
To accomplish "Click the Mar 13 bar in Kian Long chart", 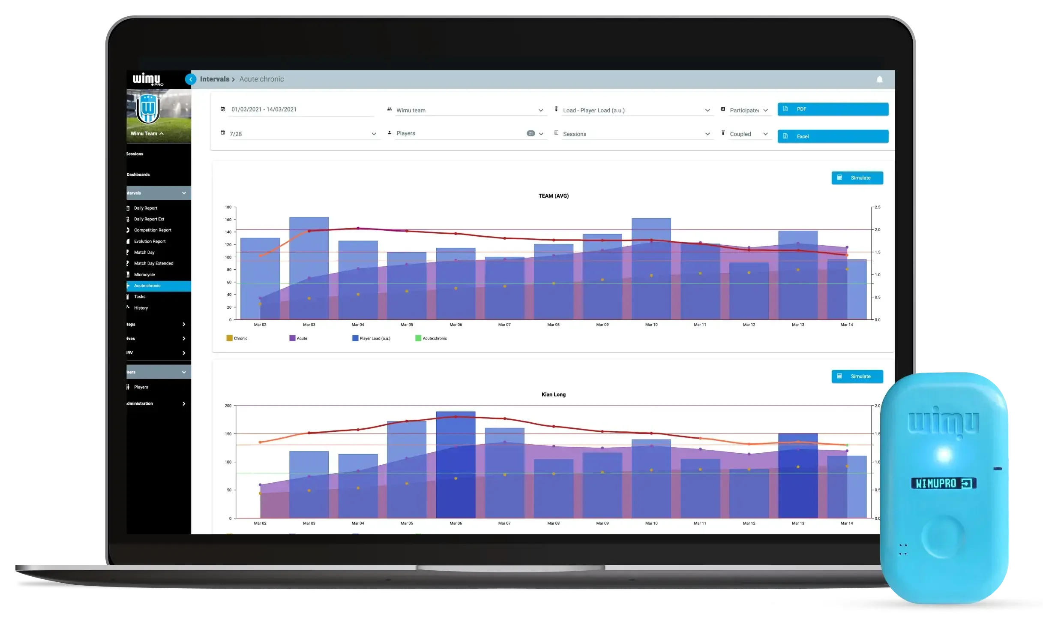I will tap(798, 476).
